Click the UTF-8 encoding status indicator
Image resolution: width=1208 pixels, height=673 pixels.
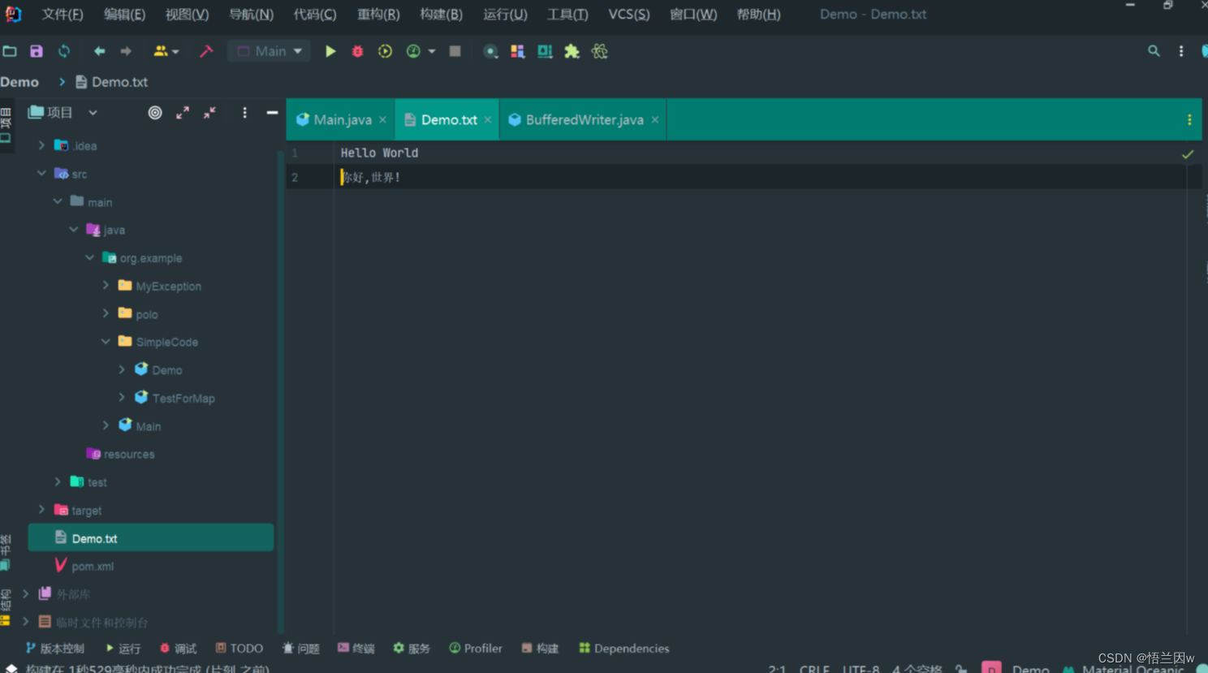point(861,668)
